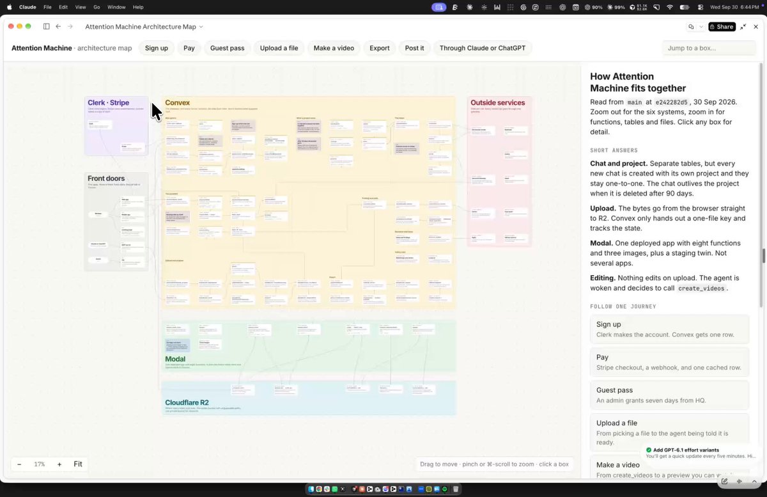Click the highlighted purple menu bar icon
This screenshot has height=497, width=767.
(x=439, y=7)
